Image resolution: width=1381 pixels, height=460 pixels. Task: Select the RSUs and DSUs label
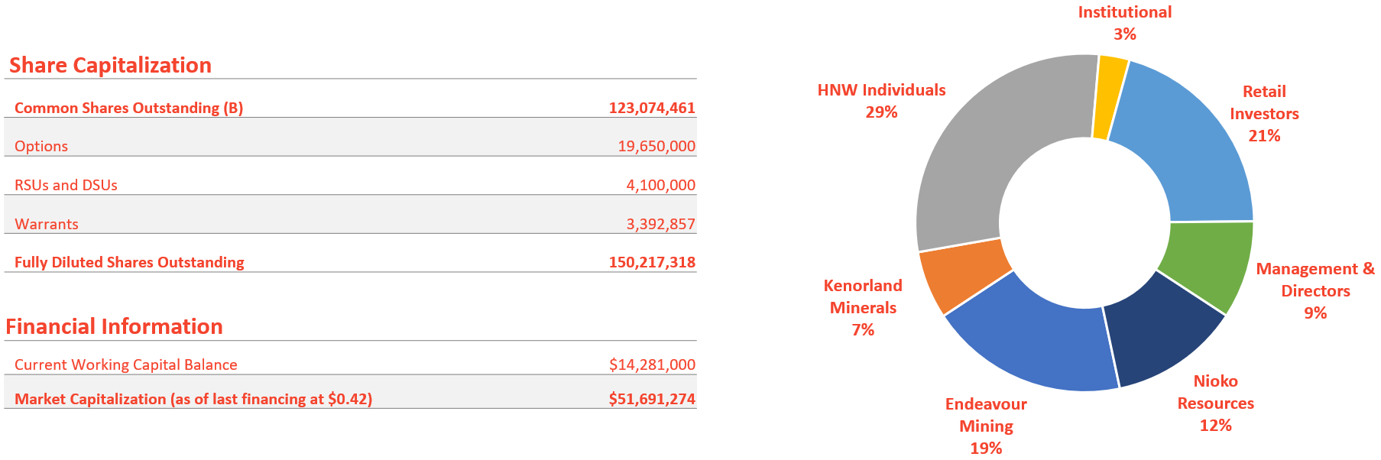click(x=66, y=185)
